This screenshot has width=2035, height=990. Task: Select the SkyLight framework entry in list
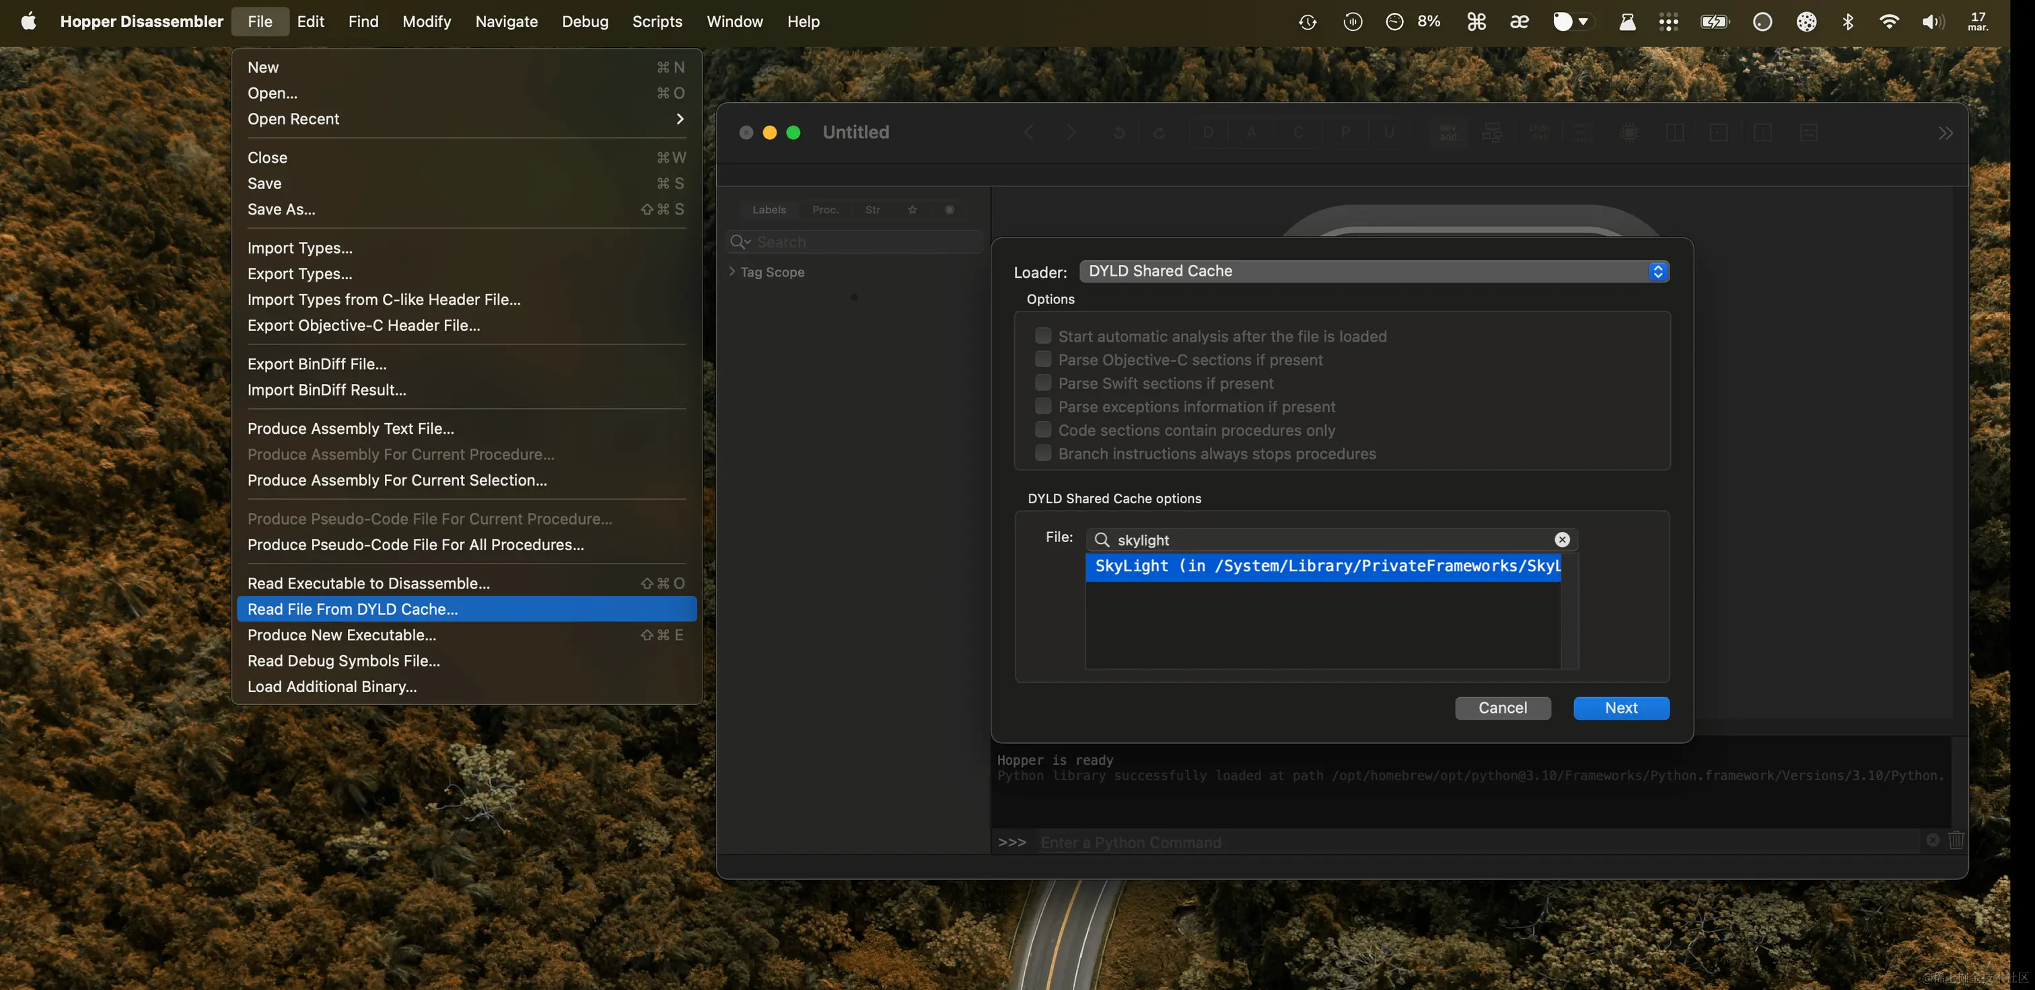pyautogui.click(x=1322, y=566)
